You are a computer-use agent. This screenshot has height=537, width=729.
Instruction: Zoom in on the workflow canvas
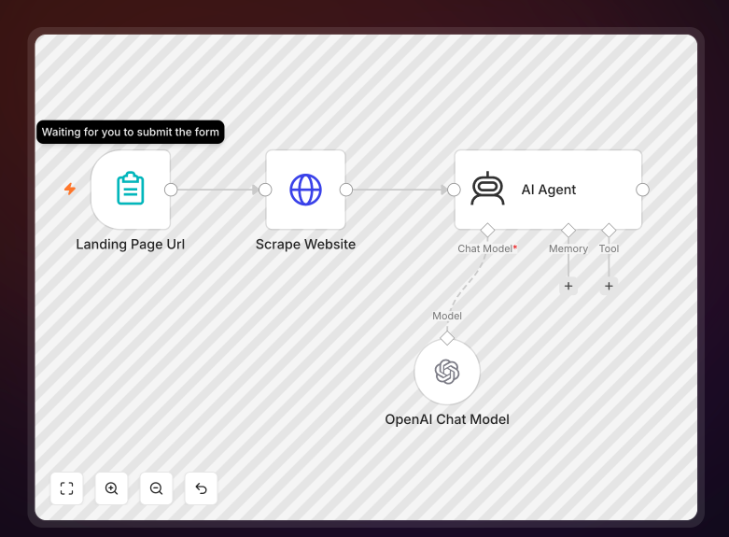(112, 488)
